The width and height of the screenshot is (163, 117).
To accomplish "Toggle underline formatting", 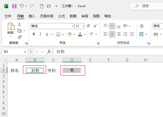I will [x=47, y=34].
